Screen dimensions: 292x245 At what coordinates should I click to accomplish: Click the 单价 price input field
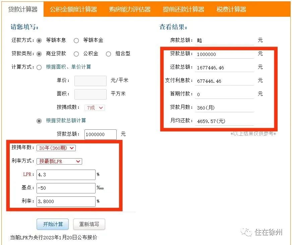(x=90, y=80)
